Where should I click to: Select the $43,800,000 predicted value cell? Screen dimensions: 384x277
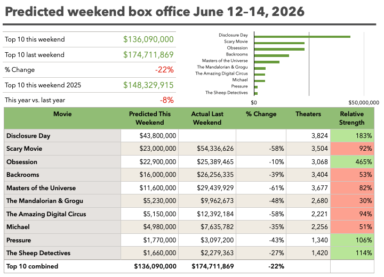pyautogui.click(x=150, y=136)
